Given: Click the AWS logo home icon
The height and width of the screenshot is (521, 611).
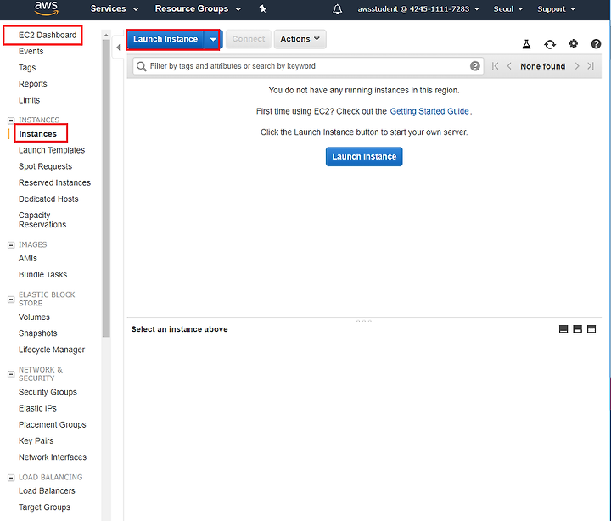Looking at the screenshot, I should [47, 8].
